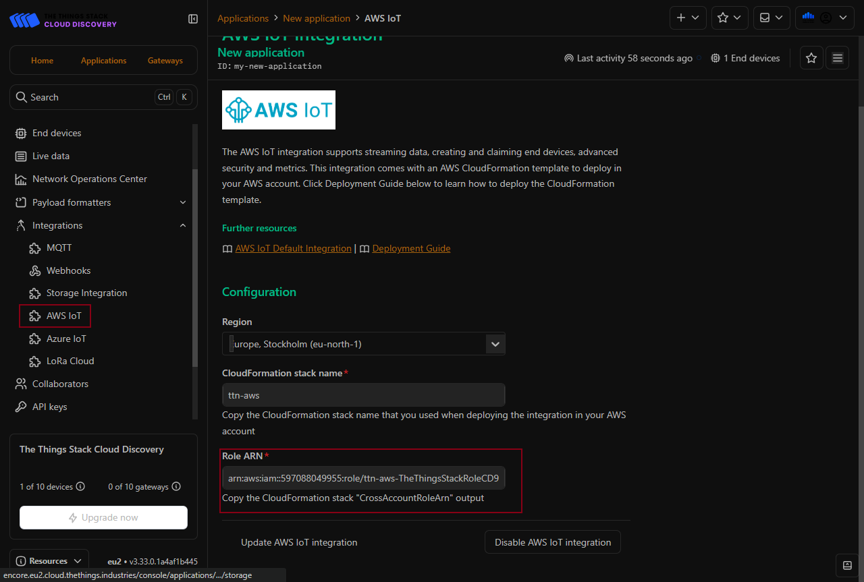The image size is (864, 582).
Task: Click Update AWS IoT integration button
Action: (x=299, y=542)
